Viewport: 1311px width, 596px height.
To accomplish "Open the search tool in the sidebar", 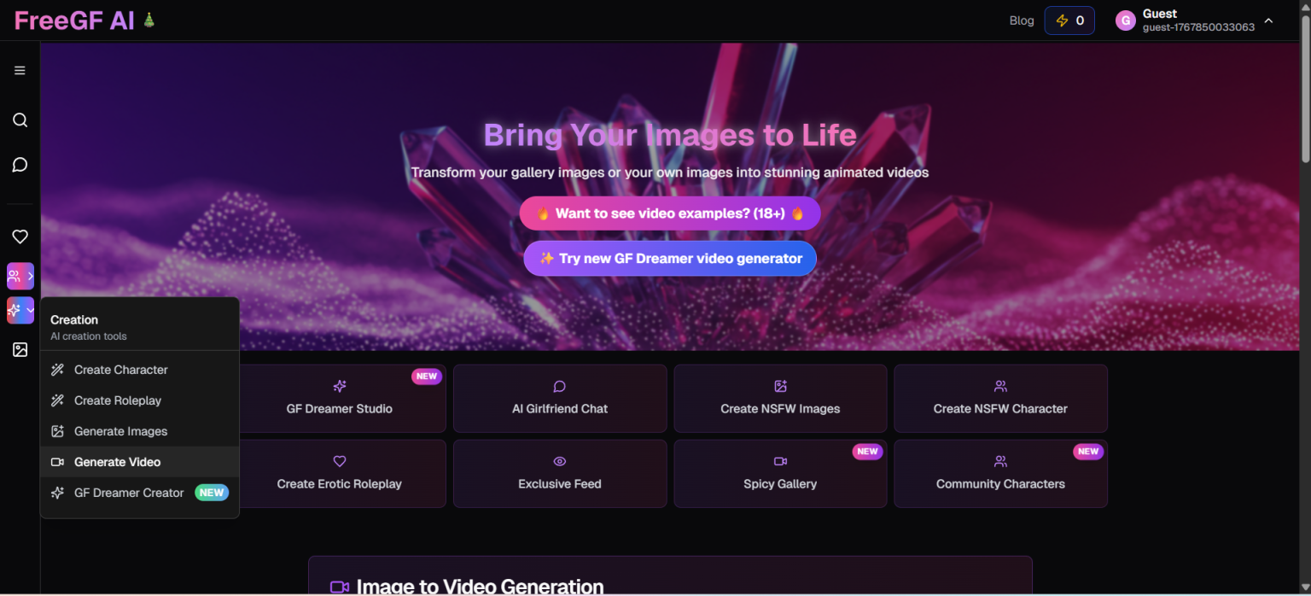I will (20, 120).
